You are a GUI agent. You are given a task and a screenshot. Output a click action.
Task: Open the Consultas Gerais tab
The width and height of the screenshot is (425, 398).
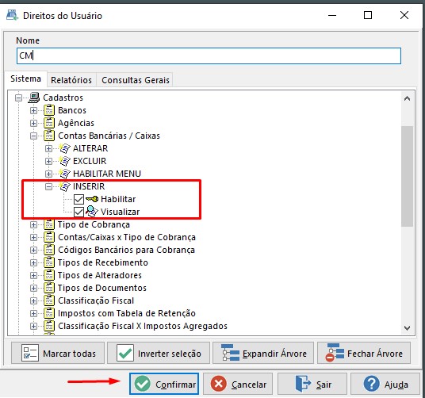tap(136, 80)
